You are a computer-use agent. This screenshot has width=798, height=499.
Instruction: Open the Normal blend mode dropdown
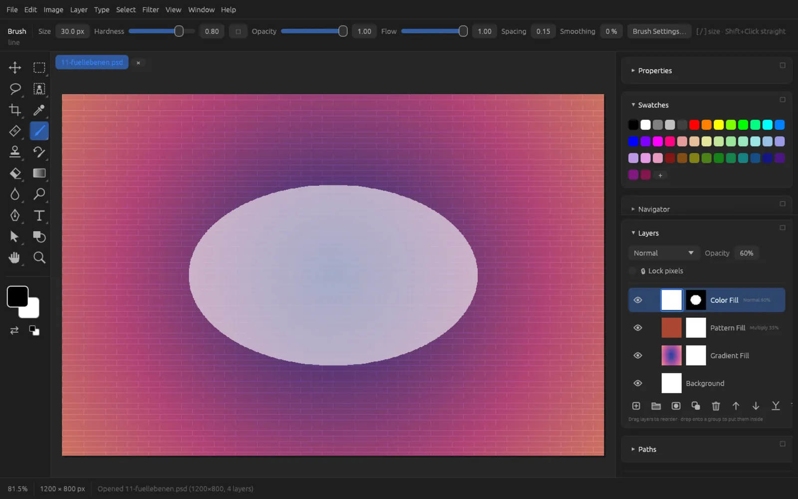[x=663, y=253]
